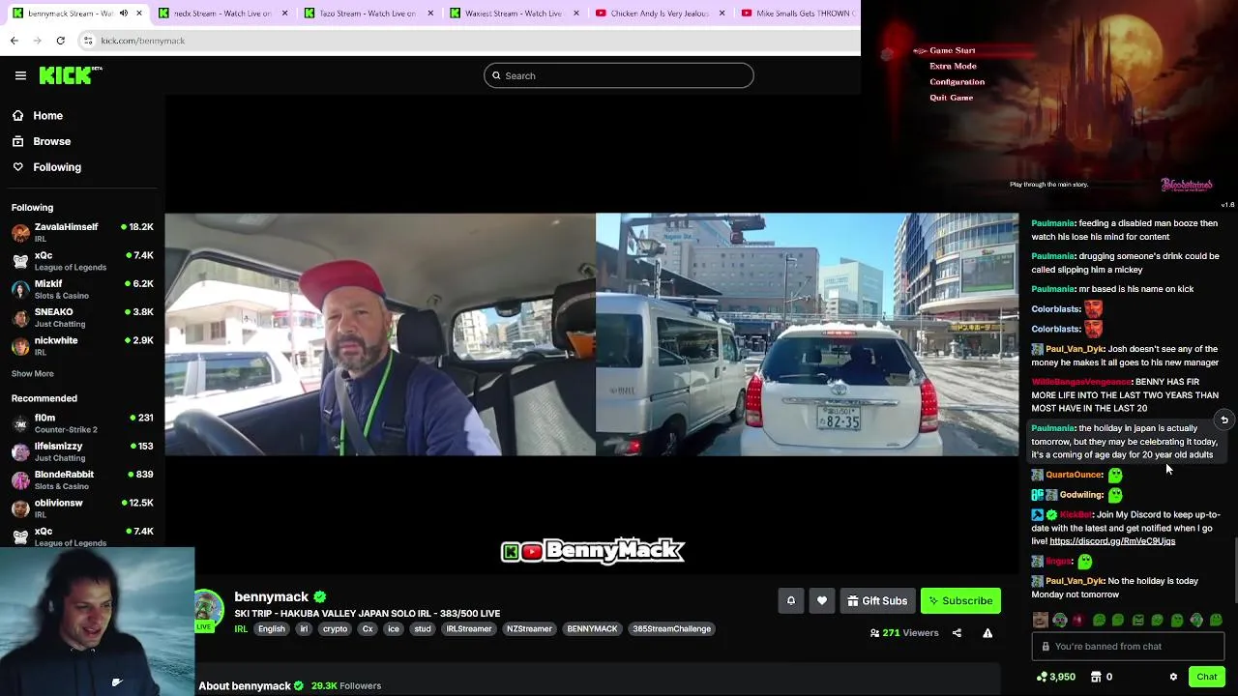Click the chat pause/resume circular arrow icon

(x=1223, y=420)
